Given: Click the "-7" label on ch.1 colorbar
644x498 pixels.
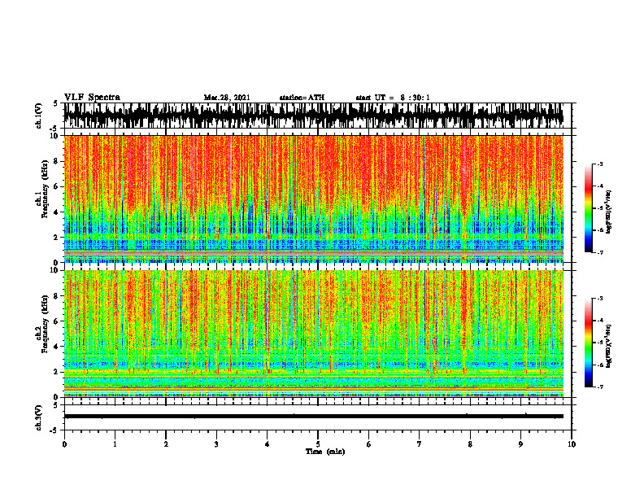Looking at the screenshot, I should (600, 252).
